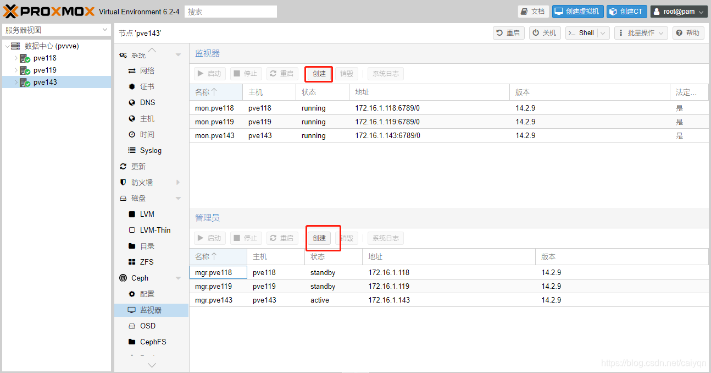This screenshot has height=373, width=711.
Task: Expand the pve119 node arrow
Action: (x=16, y=70)
